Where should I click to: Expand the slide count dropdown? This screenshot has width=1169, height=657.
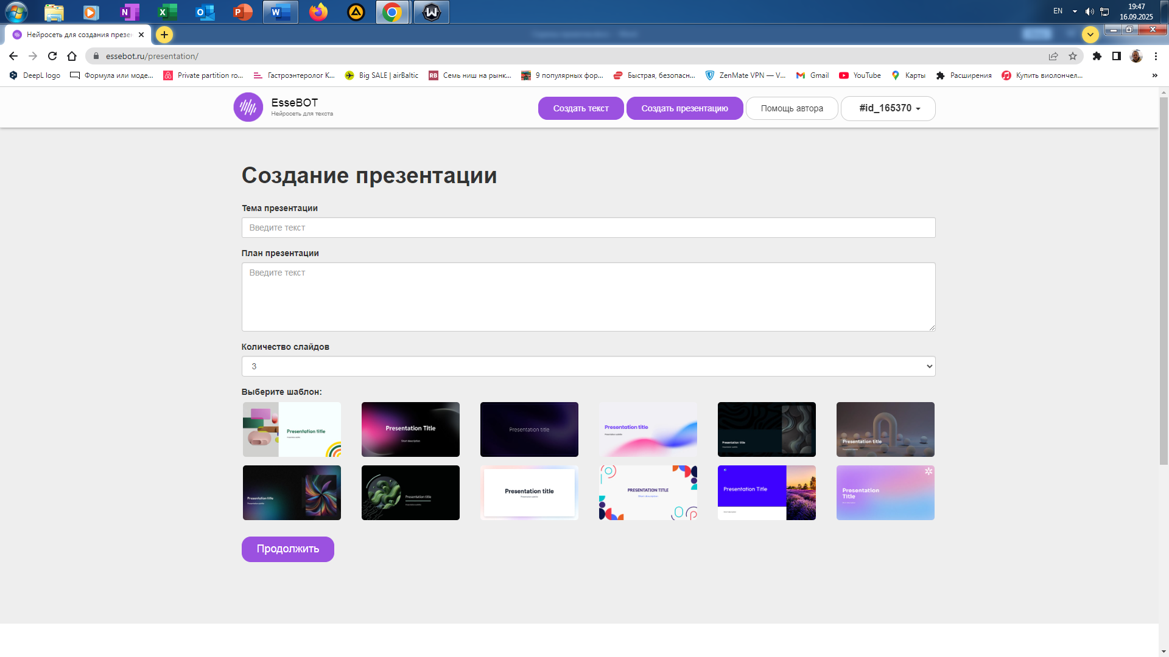click(588, 366)
